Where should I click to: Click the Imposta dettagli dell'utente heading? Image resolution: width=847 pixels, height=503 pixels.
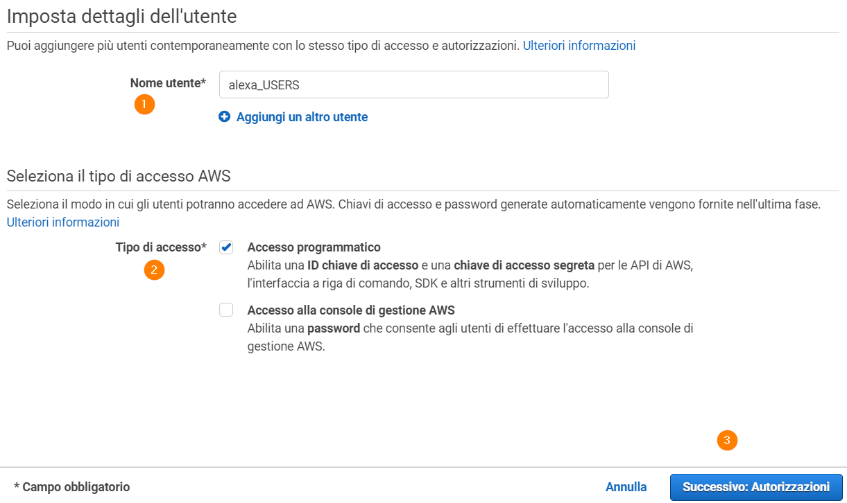pos(122,17)
